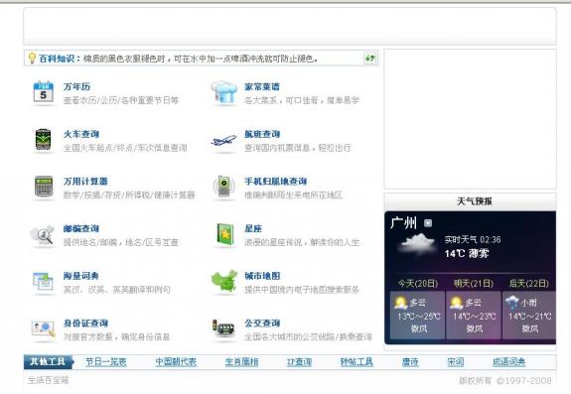571x394 pixels.
Task: Open the 节日一览表 link
Action: point(106,361)
